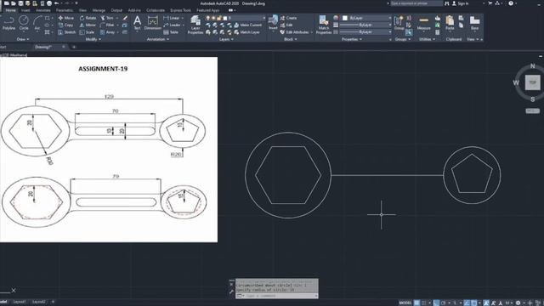Toggle grid display in status bar
Screen dimensions: 544x306
click(x=416, y=303)
